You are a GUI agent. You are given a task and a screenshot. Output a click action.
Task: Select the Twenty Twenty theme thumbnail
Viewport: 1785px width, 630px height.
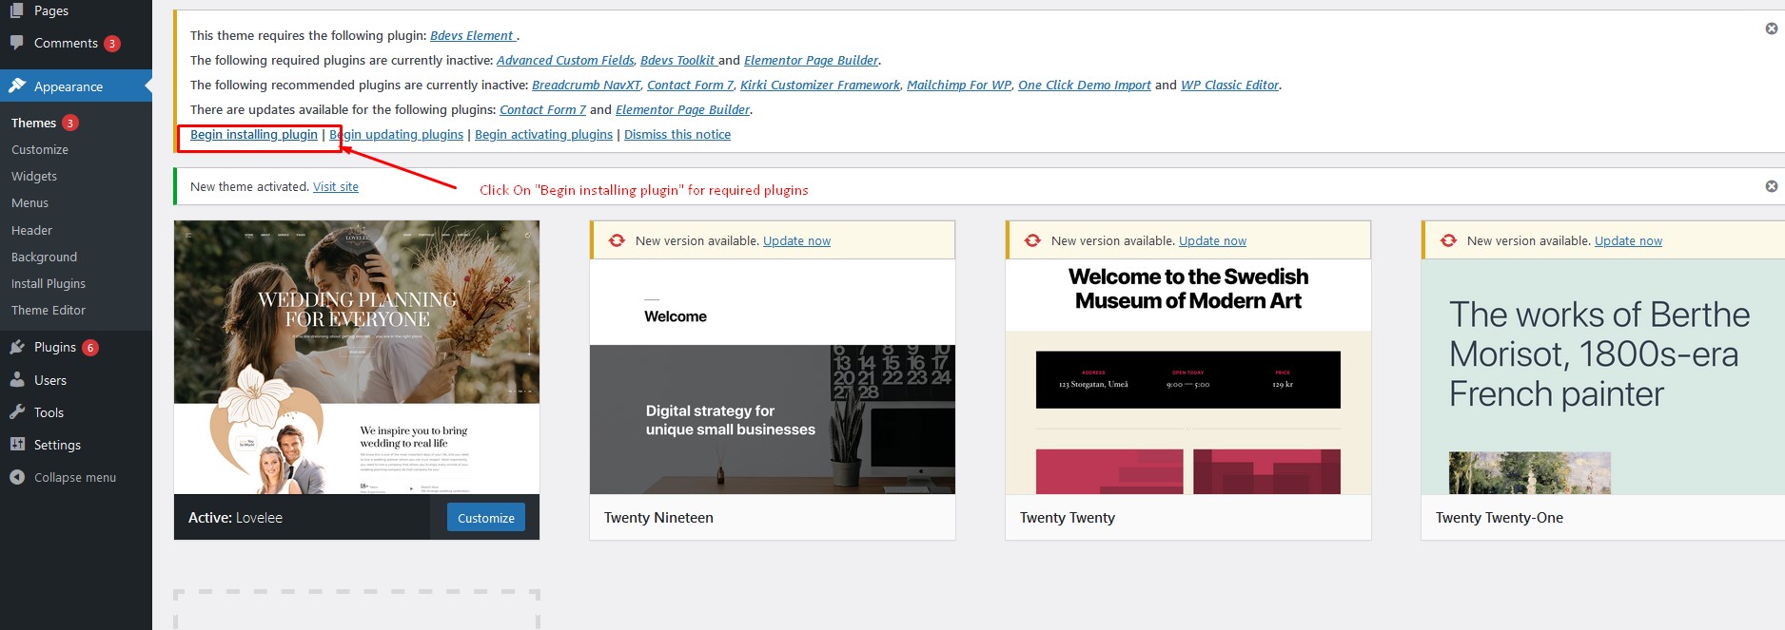1187,376
